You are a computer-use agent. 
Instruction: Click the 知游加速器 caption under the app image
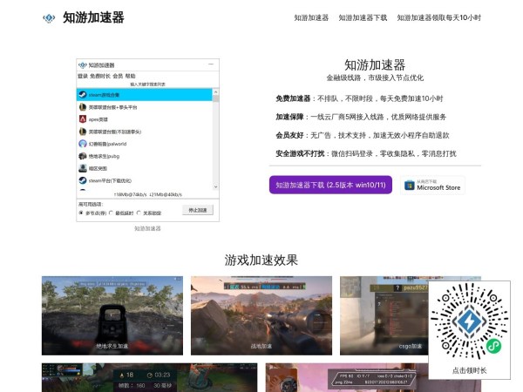coord(147,228)
